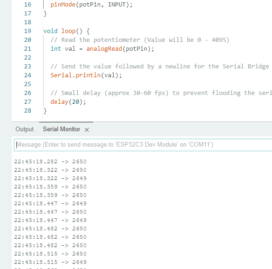Click the 22:45:18.515 -> 2649 output line
The image size is (272, 269).
click(x=50, y=262)
